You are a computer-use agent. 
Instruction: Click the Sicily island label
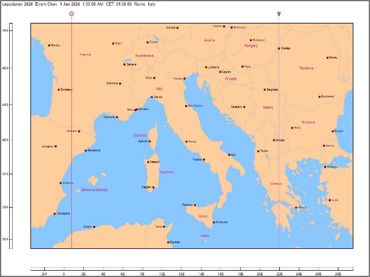[203, 216]
